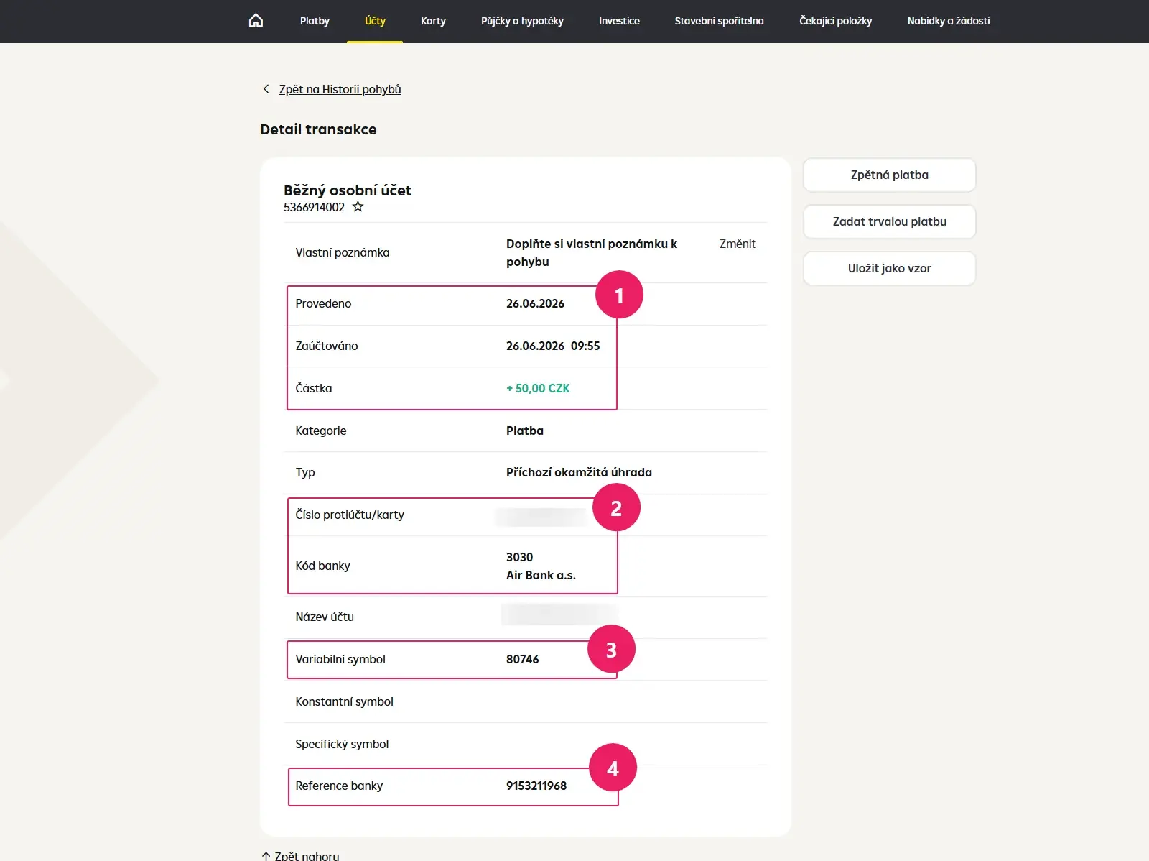Screen dimensions: 1149x861
Task: Click the Specifický symbol label
Action: [x=342, y=744]
